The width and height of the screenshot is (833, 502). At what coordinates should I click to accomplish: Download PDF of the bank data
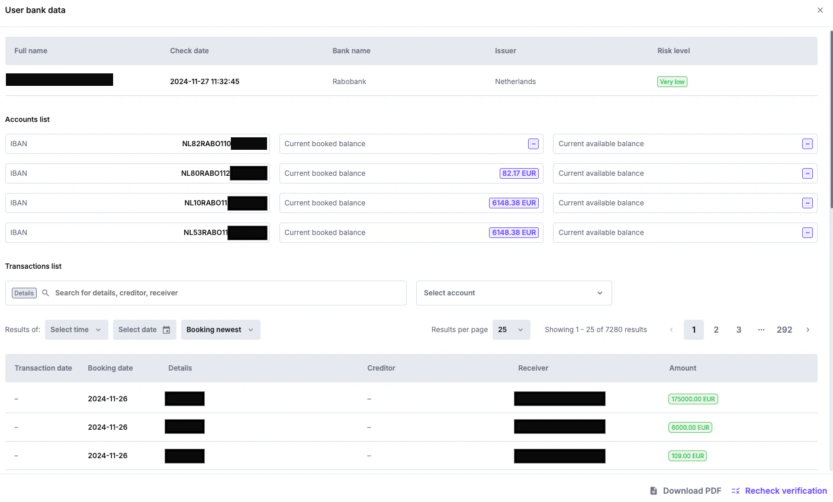click(686, 491)
